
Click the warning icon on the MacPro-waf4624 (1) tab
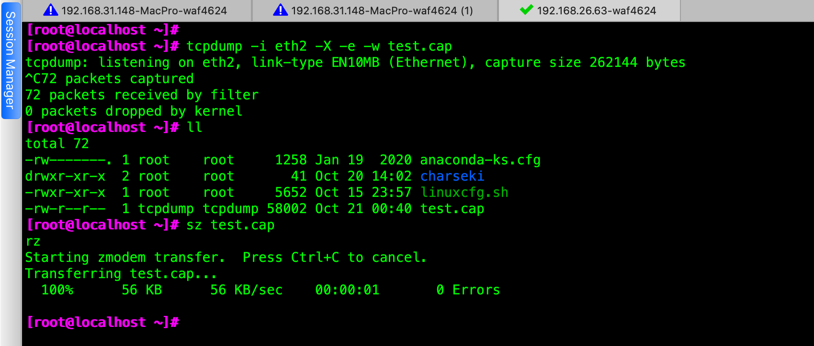pyautogui.click(x=280, y=10)
